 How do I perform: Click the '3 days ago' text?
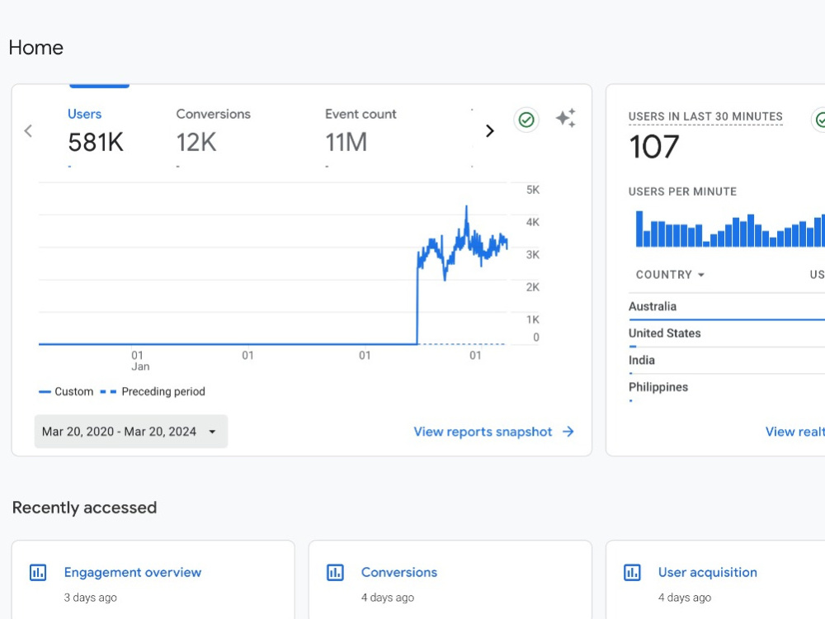tap(91, 598)
